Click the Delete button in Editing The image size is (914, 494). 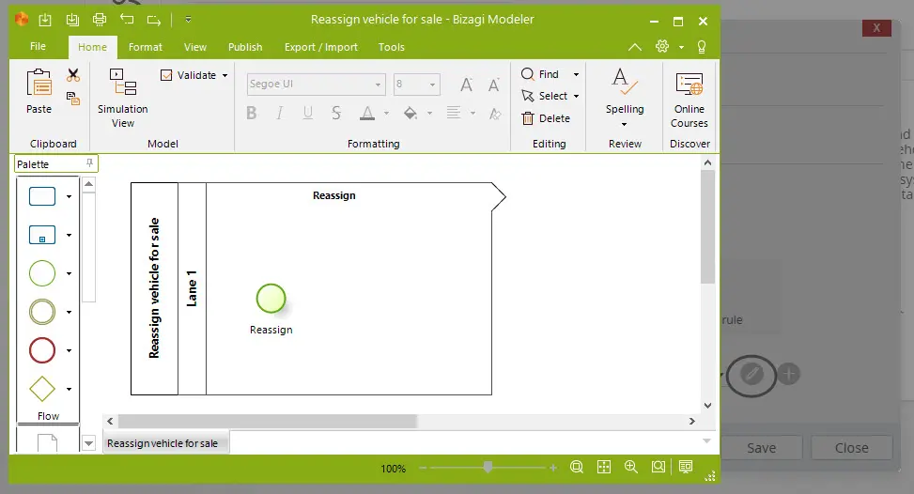click(x=546, y=118)
